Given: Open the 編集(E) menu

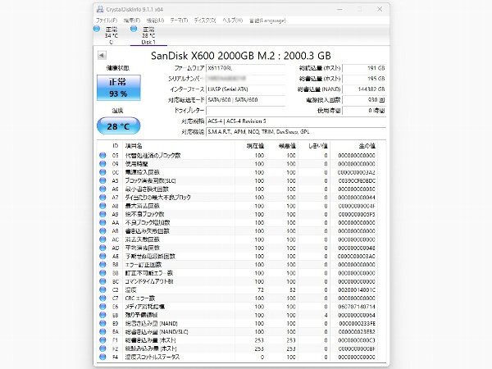Looking at the screenshot, I should coord(132,20).
